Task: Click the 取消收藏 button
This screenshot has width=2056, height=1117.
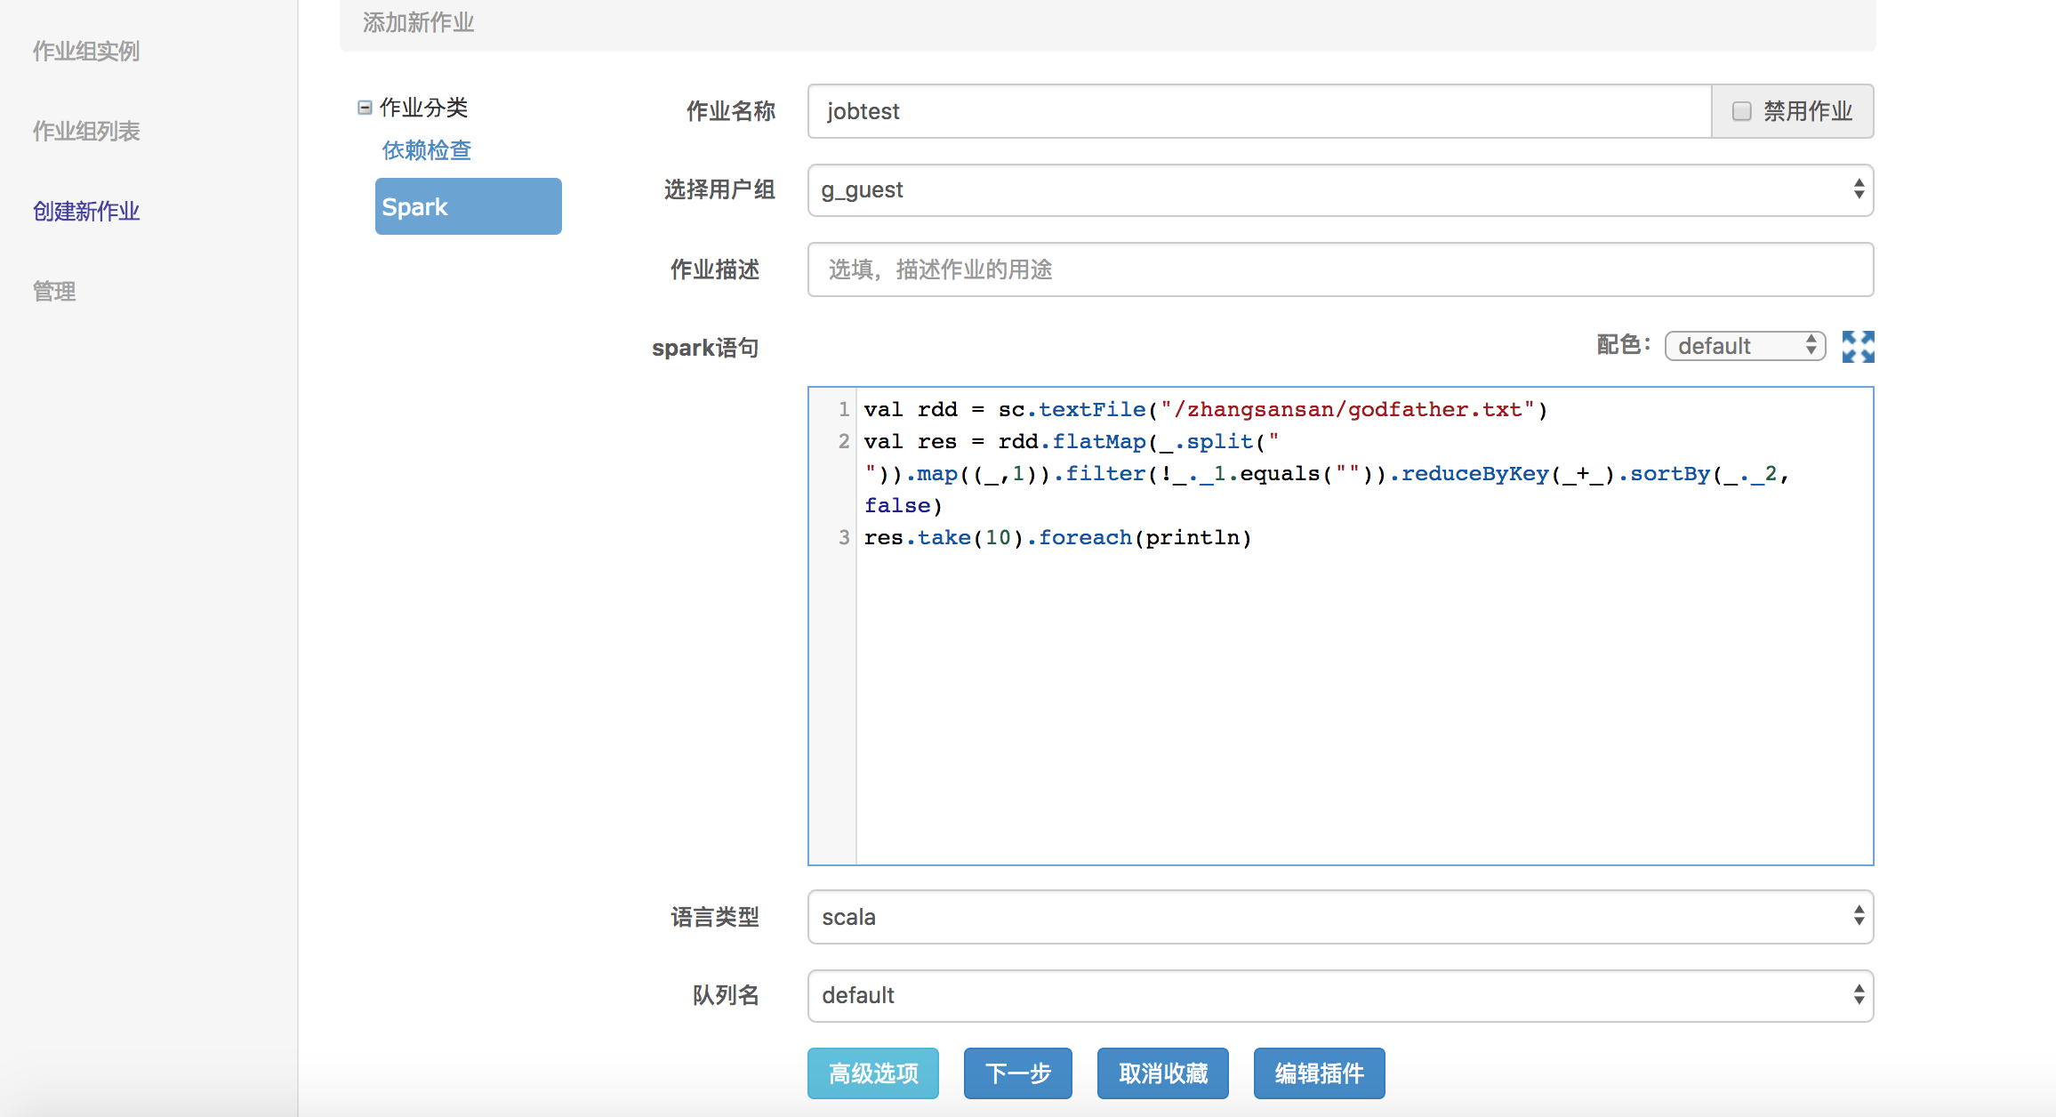Action: 1162,1073
